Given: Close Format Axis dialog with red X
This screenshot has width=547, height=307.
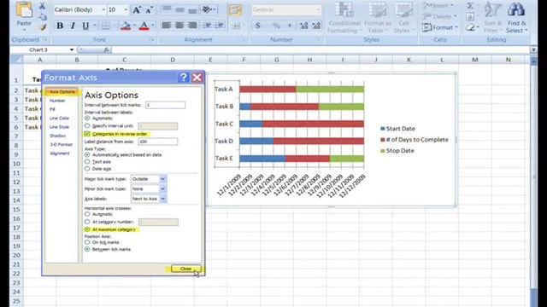Looking at the screenshot, I should [197, 78].
